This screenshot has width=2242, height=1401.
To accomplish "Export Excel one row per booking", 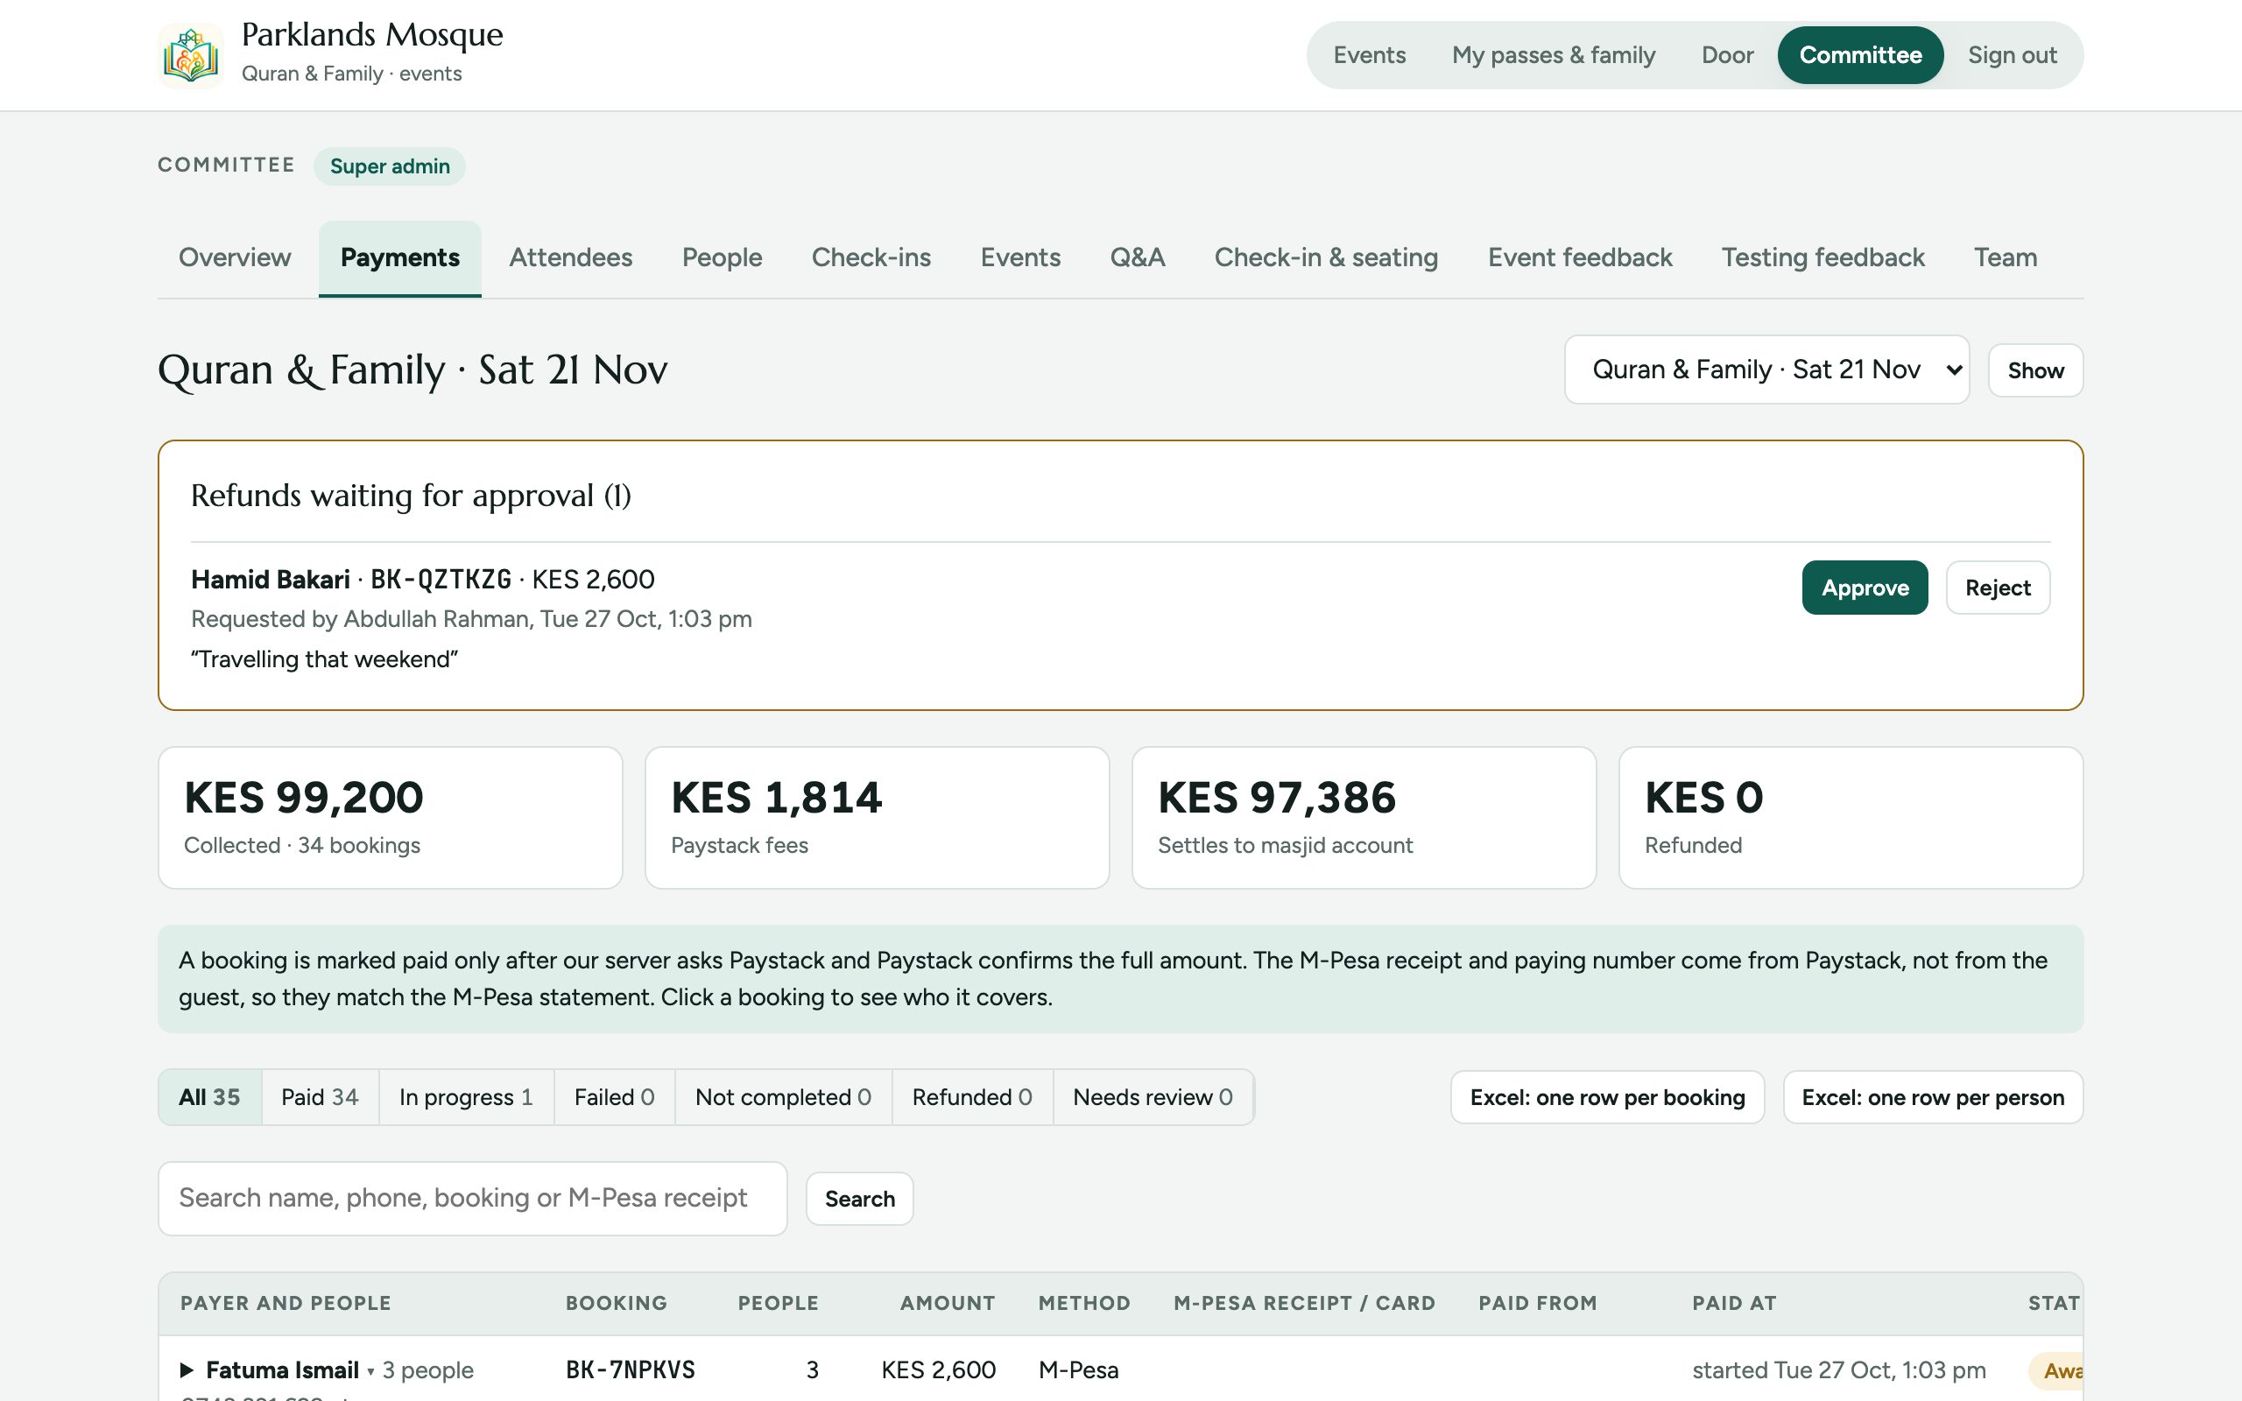I will pyautogui.click(x=1607, y=1097).
